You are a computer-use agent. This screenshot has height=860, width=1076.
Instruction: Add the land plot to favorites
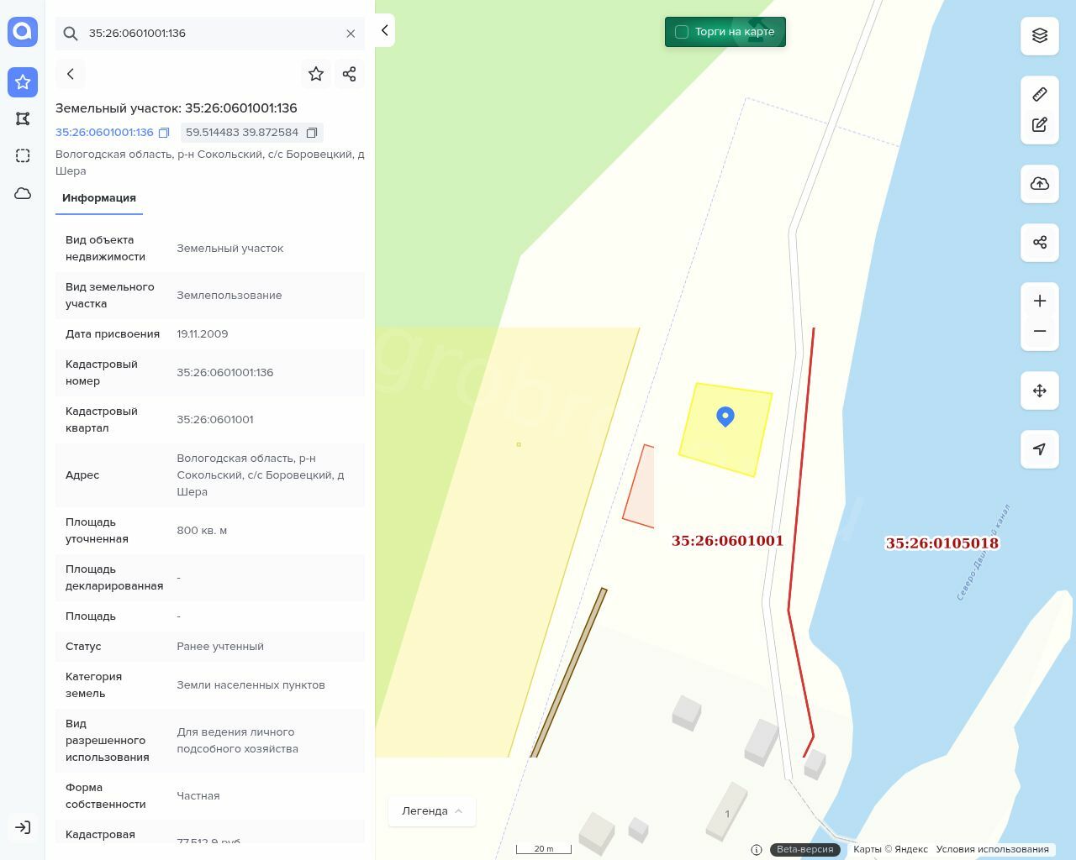click(316, 74)
